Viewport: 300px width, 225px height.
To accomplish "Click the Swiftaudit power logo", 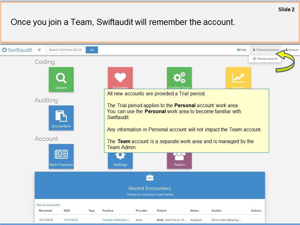I will coord(17,50).
